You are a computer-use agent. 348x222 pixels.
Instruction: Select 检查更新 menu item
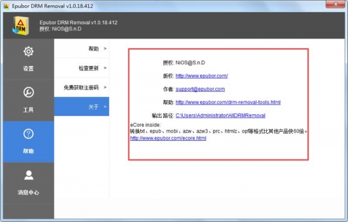(82, 68)
